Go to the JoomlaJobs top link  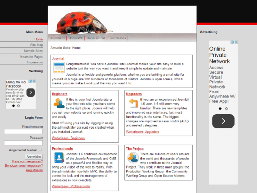pyautogui.click(x=118, y=38)
